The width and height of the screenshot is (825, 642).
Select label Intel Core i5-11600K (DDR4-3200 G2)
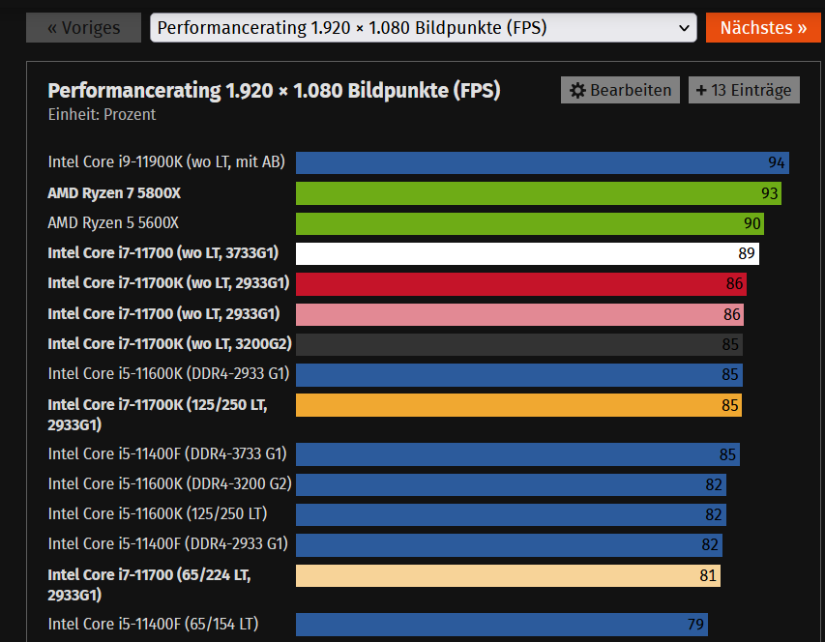(169, 484)
